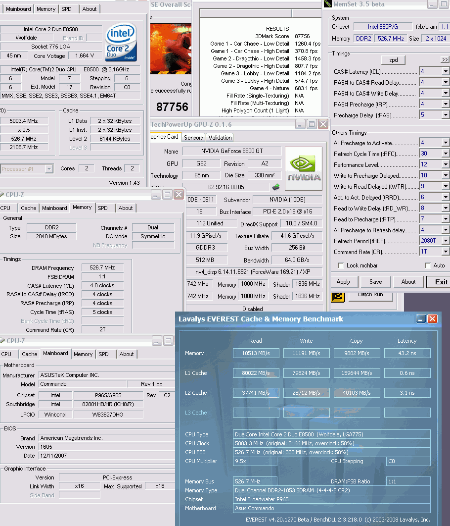The height and width of the screenshot is (526, 450).
Task: Click Apply in MemSet
Action: (x=343, y=282)
